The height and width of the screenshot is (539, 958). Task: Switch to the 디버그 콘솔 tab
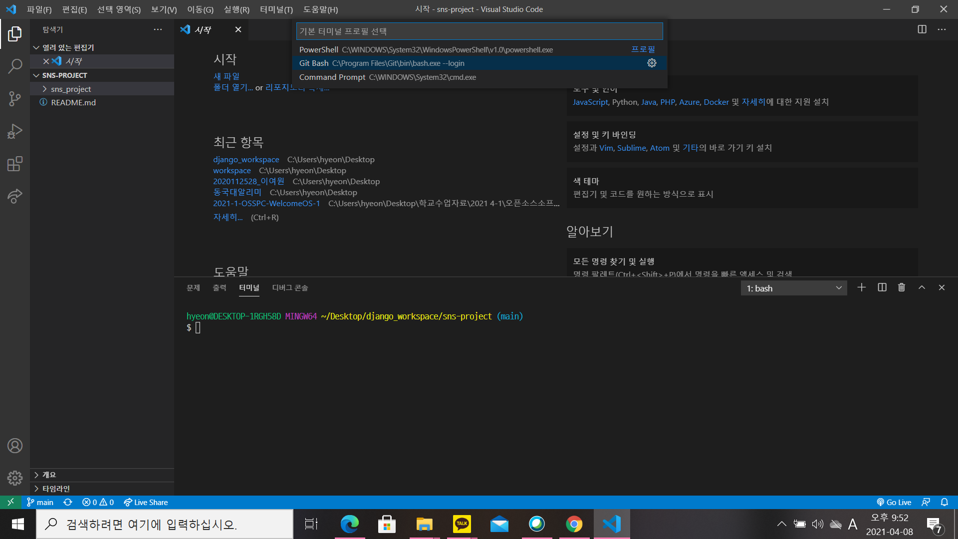click(x=289, y=287)
